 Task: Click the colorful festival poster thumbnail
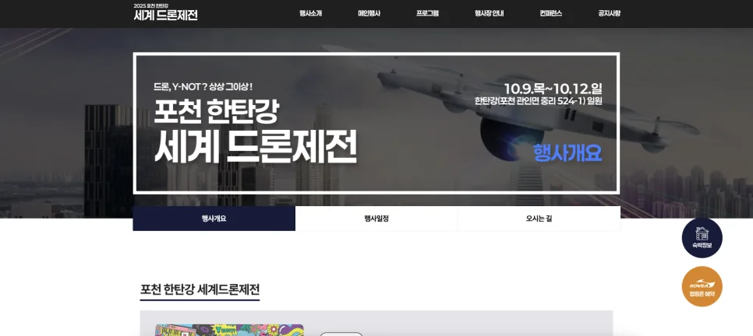229,330
